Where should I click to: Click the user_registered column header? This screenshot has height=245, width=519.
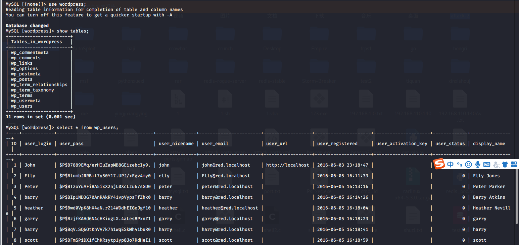(x=337, y=143)
